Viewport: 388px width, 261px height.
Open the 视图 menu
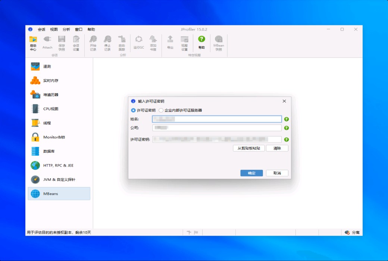(x=54, y=29)
